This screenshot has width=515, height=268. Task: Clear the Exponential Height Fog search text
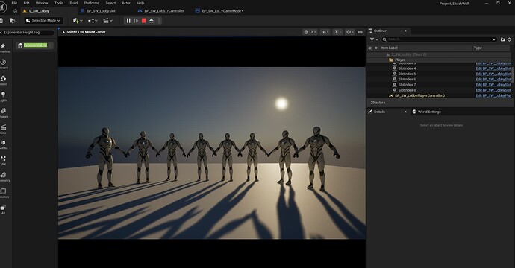point(1,33)
